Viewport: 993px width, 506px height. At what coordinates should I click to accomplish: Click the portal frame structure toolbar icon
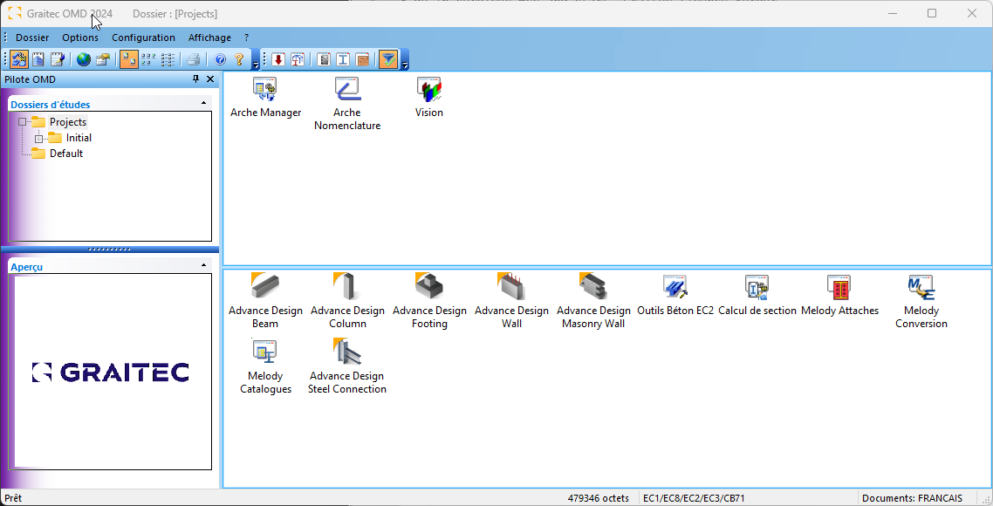pos(298,59)
